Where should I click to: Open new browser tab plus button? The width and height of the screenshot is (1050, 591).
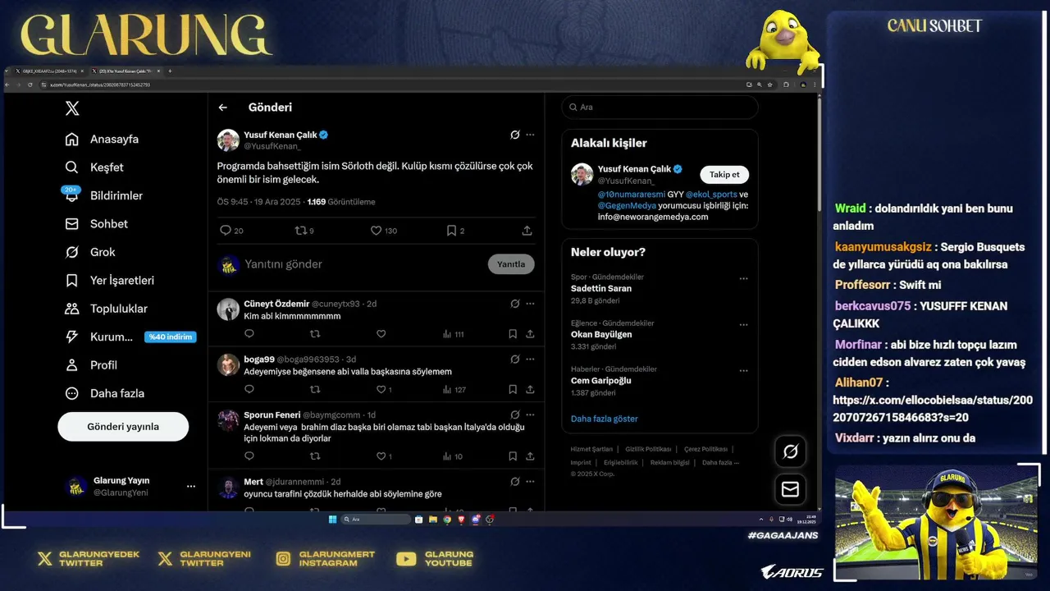coord(170,71)
